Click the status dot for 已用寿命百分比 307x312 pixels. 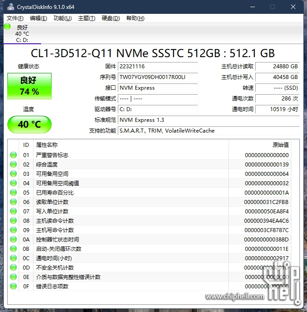[x=13, y=192]
